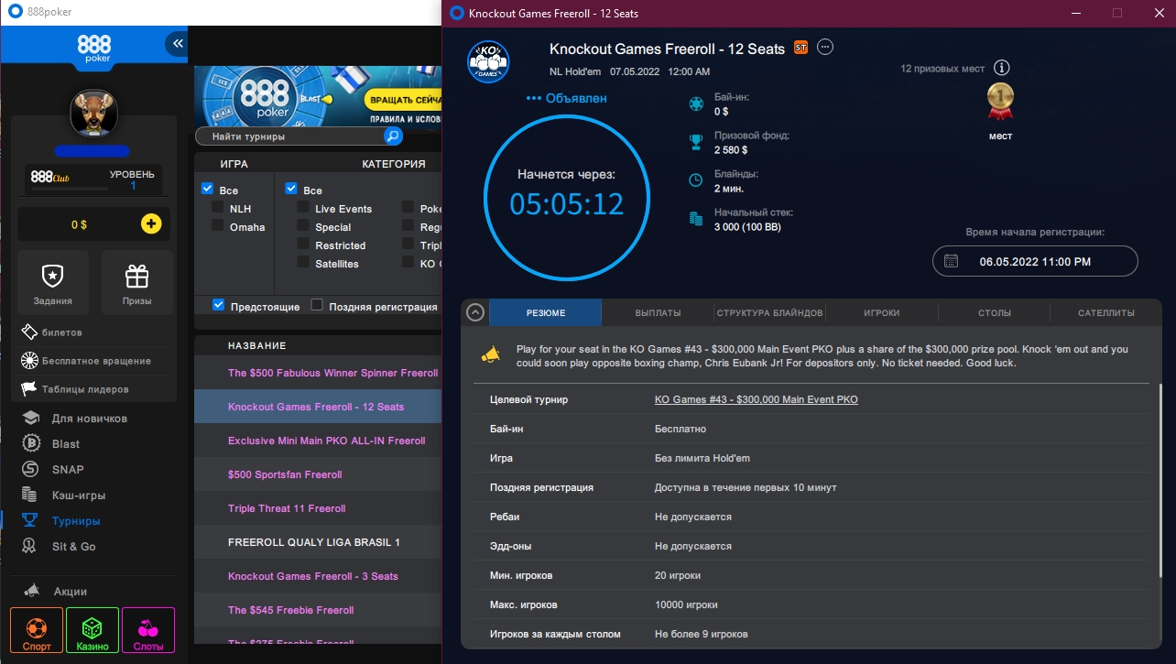Select FREEROLL QUALY LIGA BRASIL 1 row
This screenshot has height=664, width=1176.
pyautogui.click(x=318, y=542)
